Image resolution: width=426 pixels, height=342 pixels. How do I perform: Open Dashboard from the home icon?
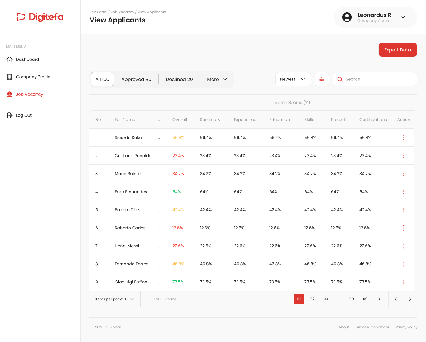pos(9,59)
